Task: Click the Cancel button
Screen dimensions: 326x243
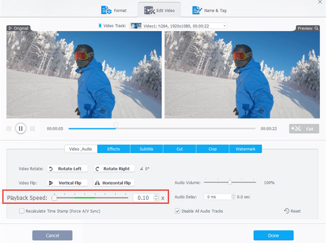Action: click(52, 235)
